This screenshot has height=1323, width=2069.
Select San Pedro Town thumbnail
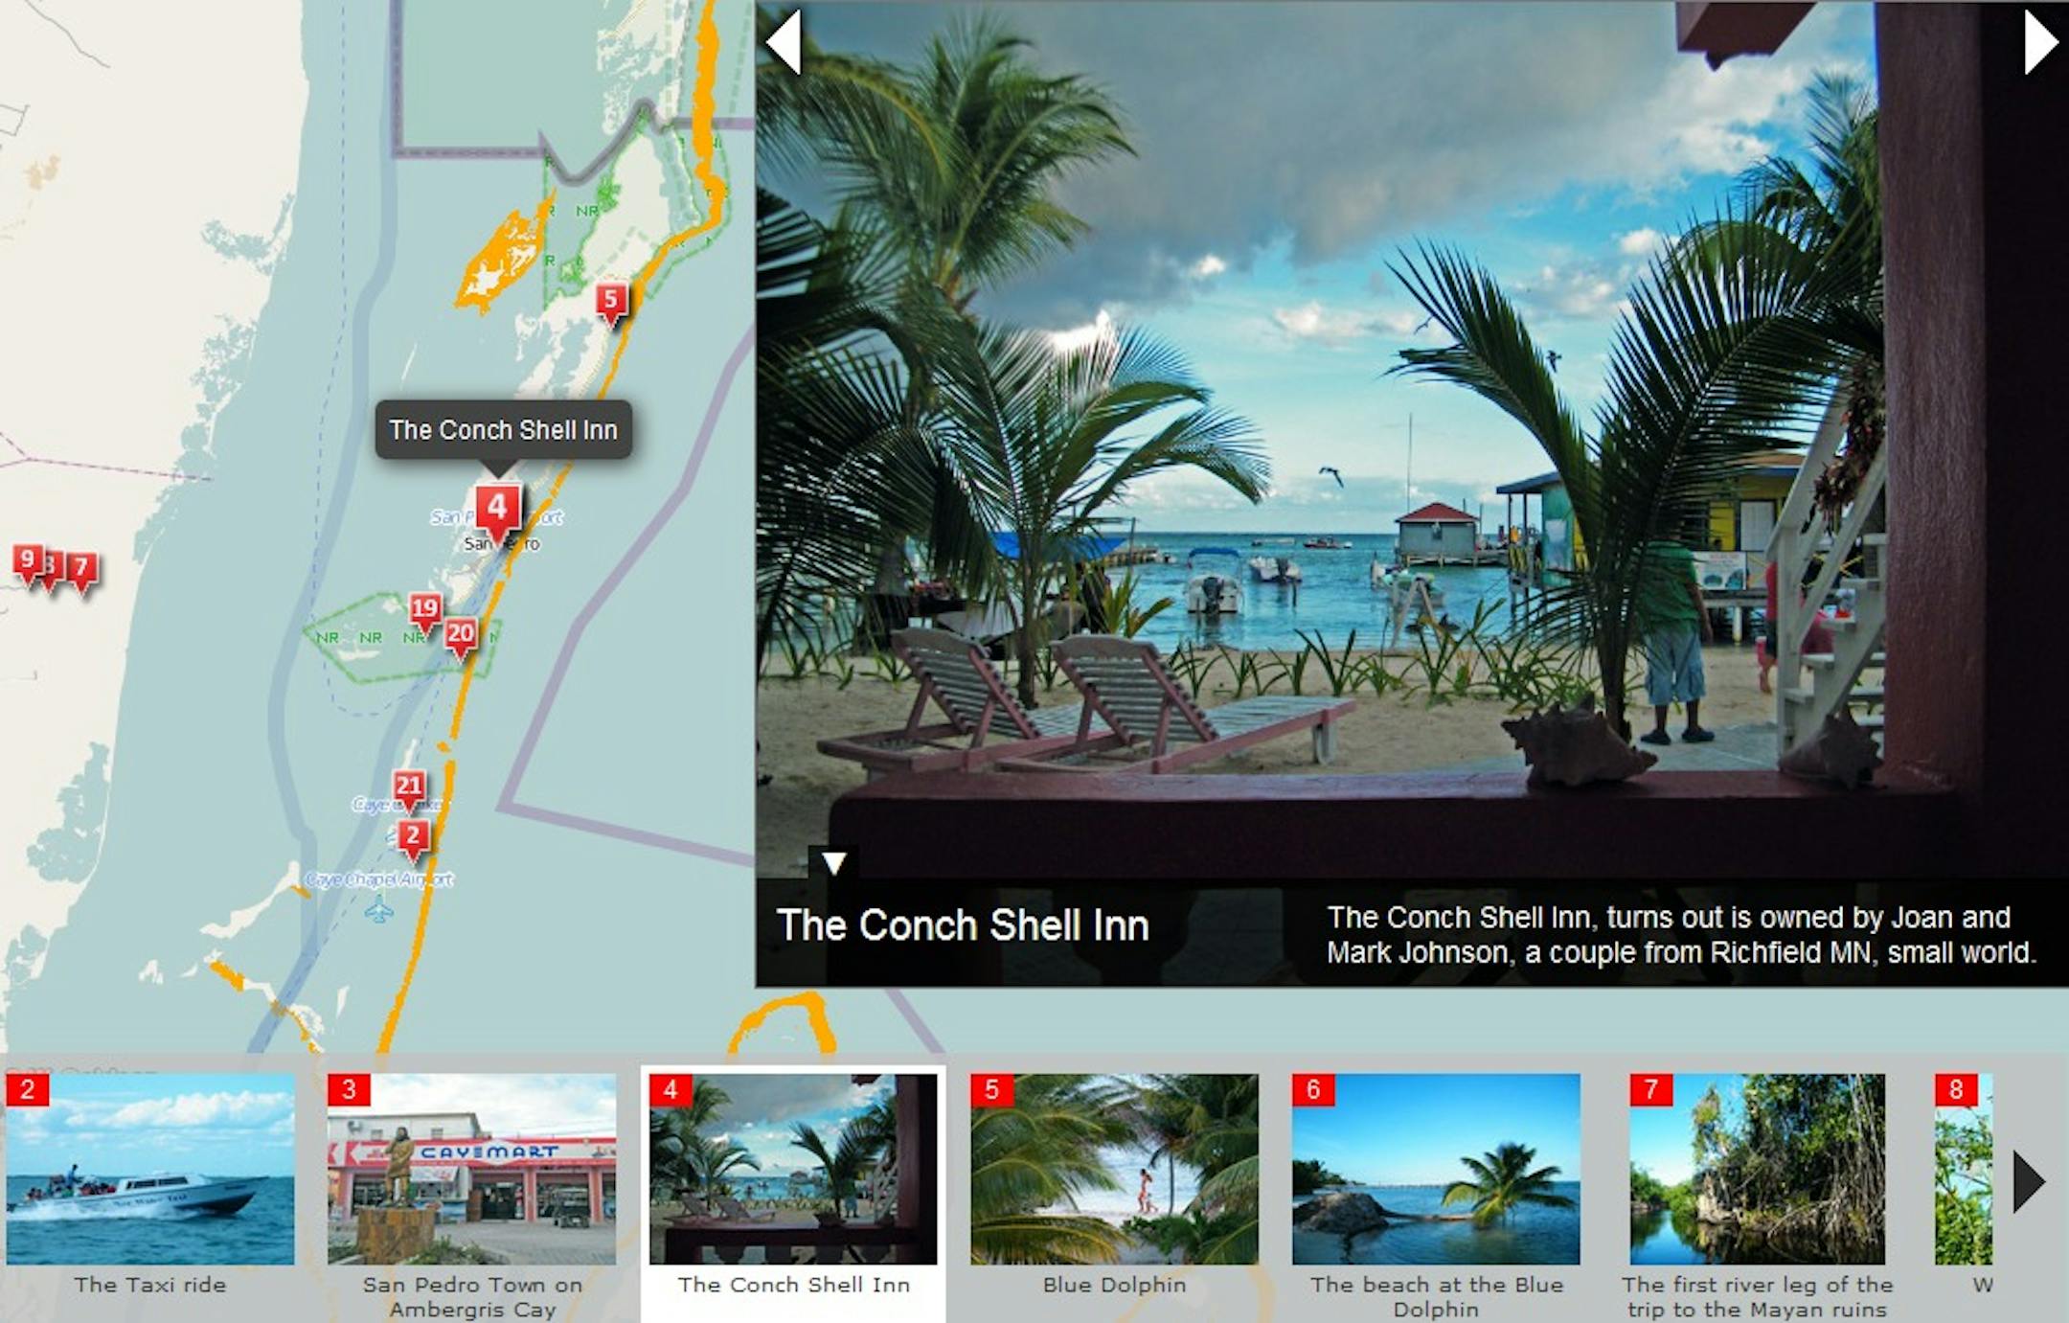pyautogui.click(x=471, y=1169)
